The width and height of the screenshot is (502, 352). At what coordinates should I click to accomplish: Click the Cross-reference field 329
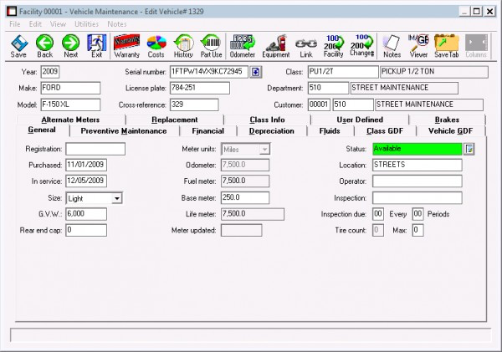click(194, 105)
